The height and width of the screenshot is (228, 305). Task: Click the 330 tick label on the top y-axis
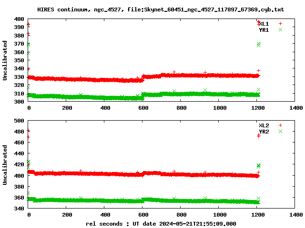pyautogui.click(x=19, y=77)
